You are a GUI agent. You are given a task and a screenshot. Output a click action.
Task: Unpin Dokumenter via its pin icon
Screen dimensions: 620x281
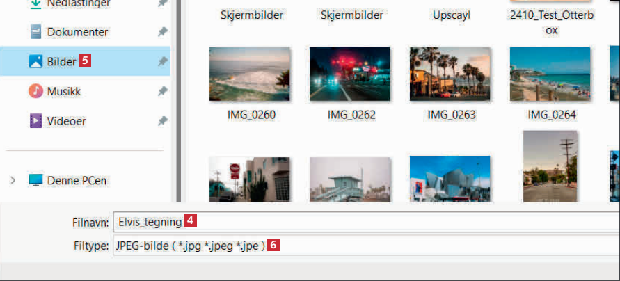pyautogui.click(x=163, y=32)
